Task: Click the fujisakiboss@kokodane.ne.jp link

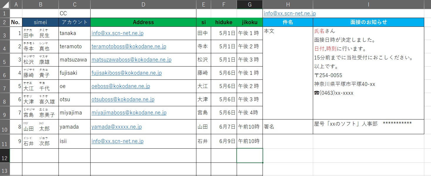Action: [x=126, y=73]
